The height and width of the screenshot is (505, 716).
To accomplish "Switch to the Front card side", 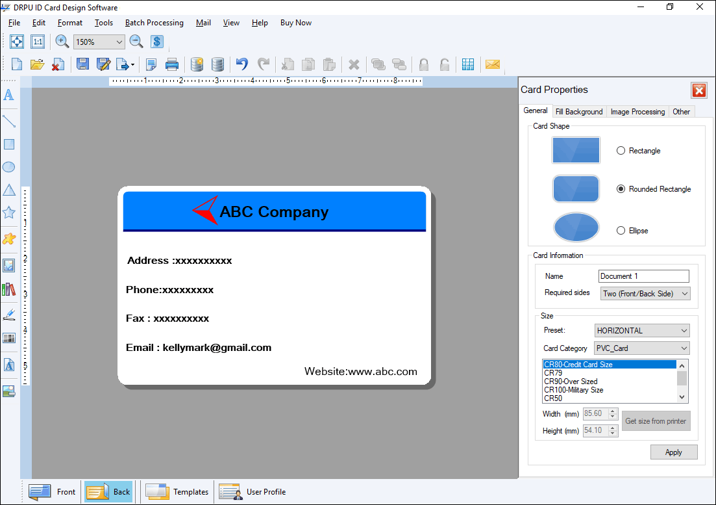I will click(52, 492).
